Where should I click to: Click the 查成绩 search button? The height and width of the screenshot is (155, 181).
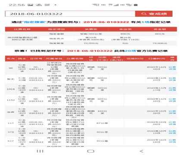(154, 14)
